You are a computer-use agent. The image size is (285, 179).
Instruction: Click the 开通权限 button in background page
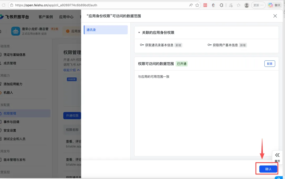(72, 116)
